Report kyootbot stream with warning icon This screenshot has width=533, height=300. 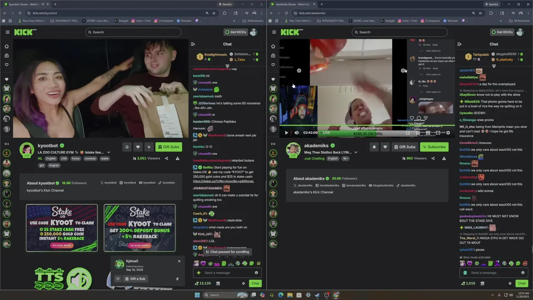click(177, 158)
